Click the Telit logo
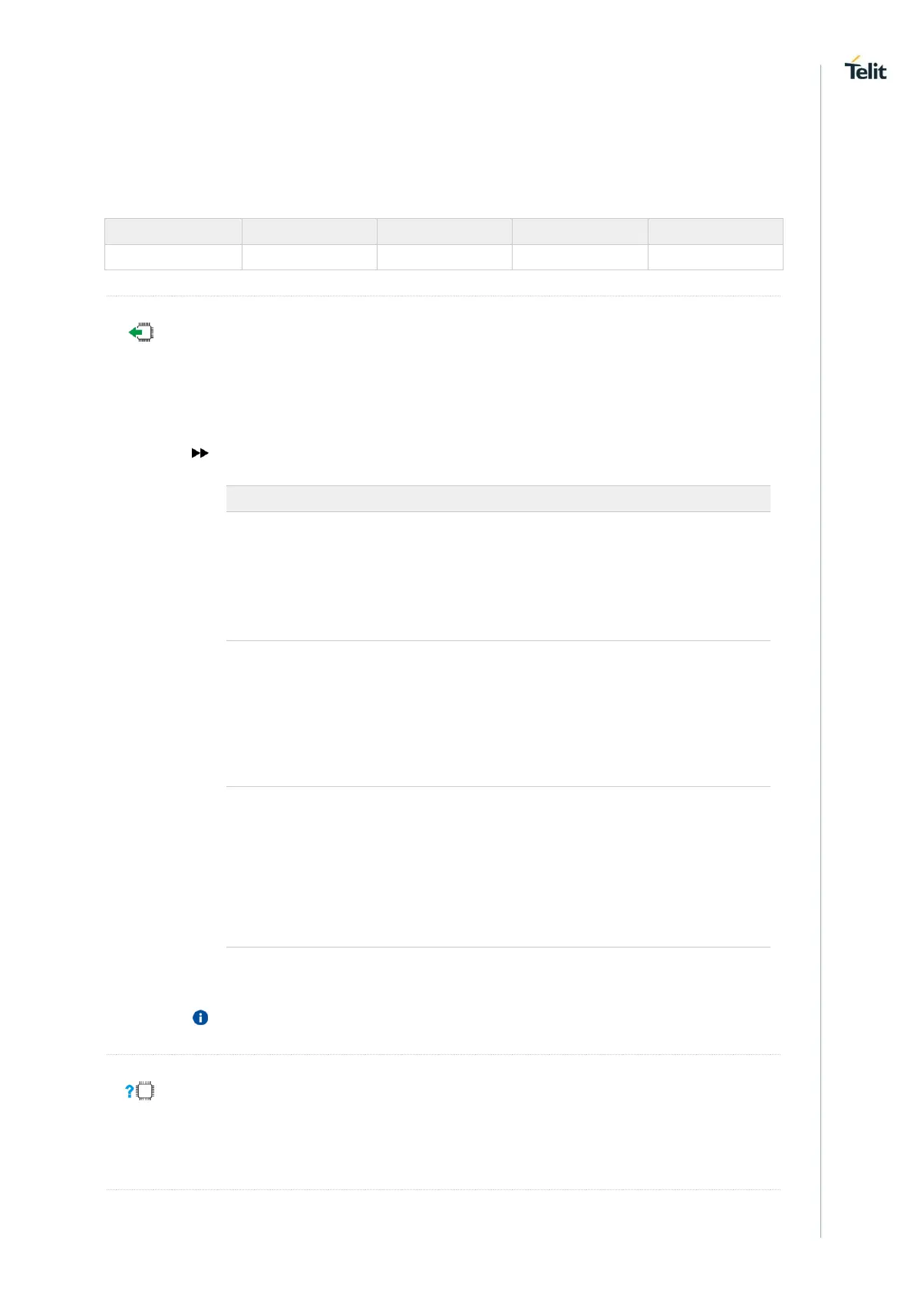 click(865, 69)
